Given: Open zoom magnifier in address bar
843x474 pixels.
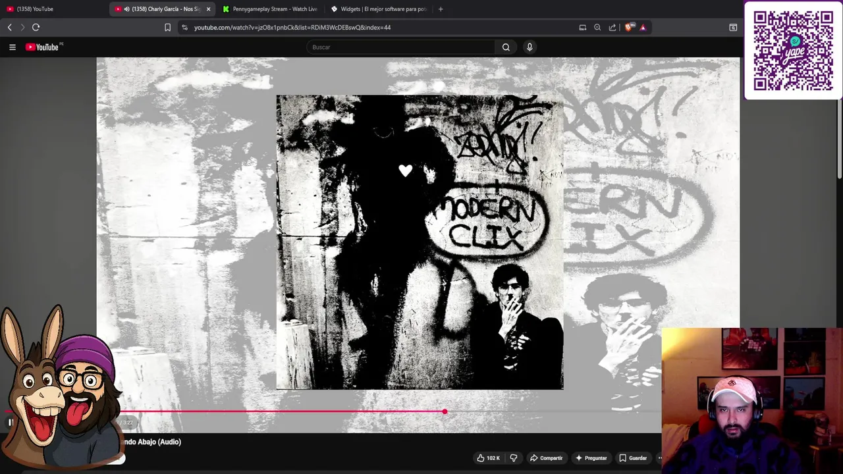Looking at the screenshot, I should click(597, 27).
